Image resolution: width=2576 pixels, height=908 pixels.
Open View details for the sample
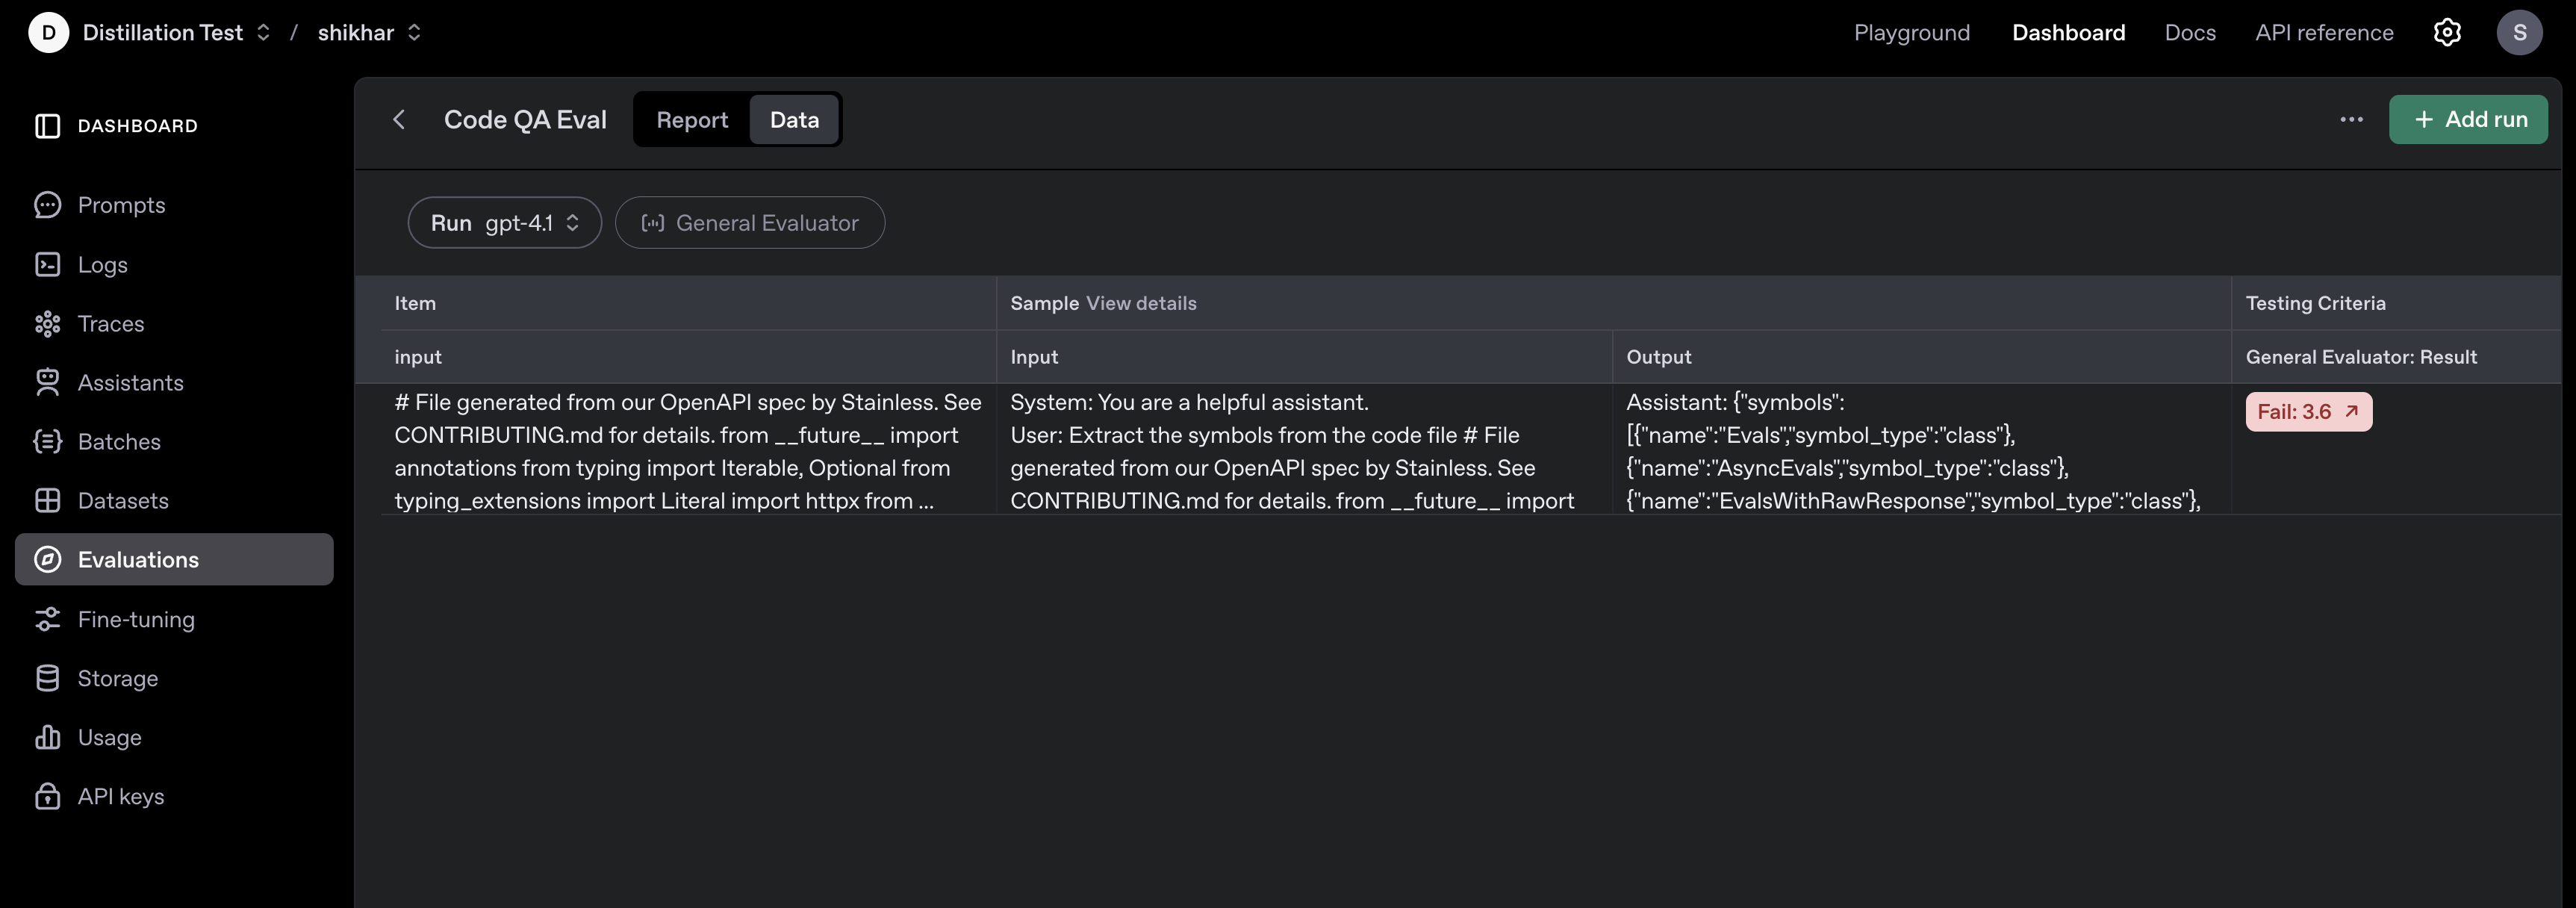(1141, 303)
